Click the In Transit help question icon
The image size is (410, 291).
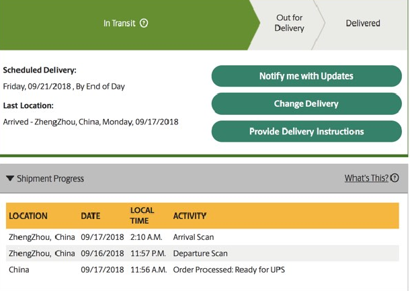(144, 24)
